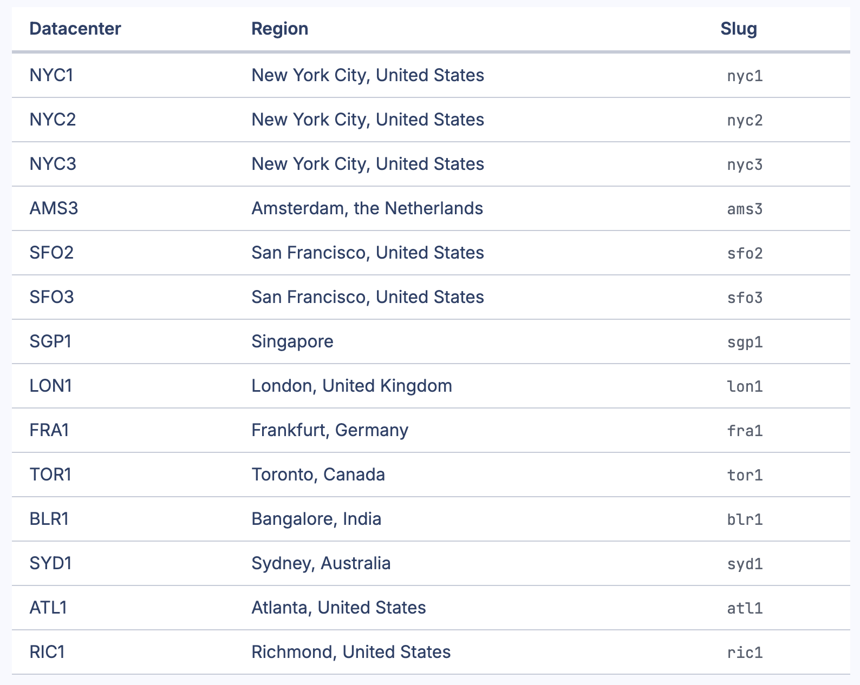The width and height of the screenshot is (860, 685).
Task: Select the nyc1 slug code
Action: coord(745,76)
